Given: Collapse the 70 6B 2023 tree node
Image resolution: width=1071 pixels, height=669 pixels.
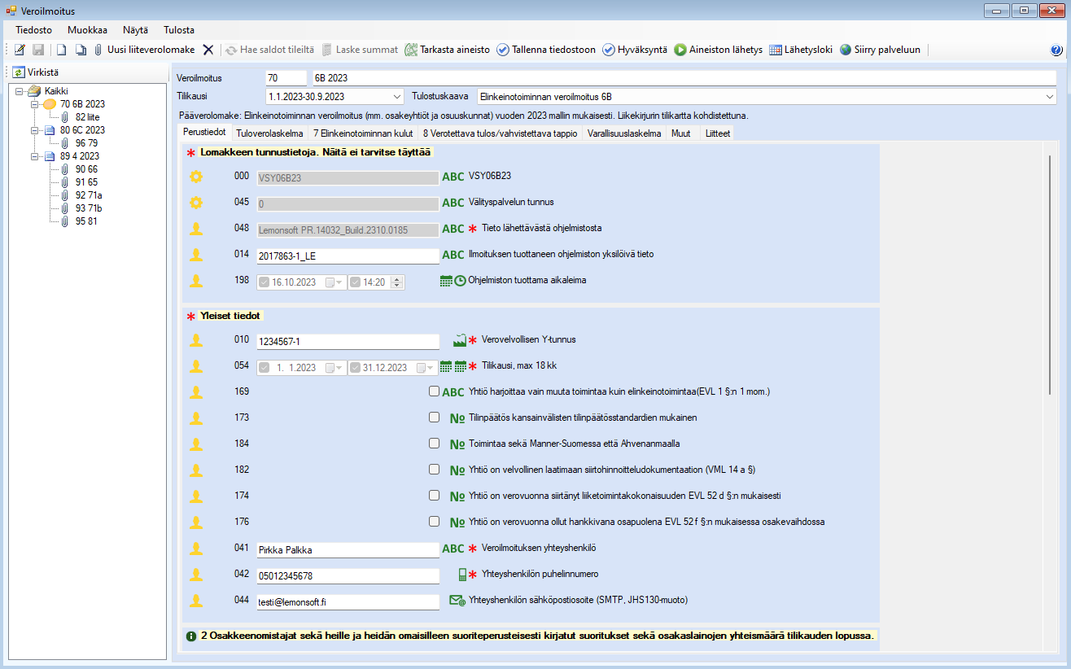Looking at the screenshot, I should [x=34, y=103].
